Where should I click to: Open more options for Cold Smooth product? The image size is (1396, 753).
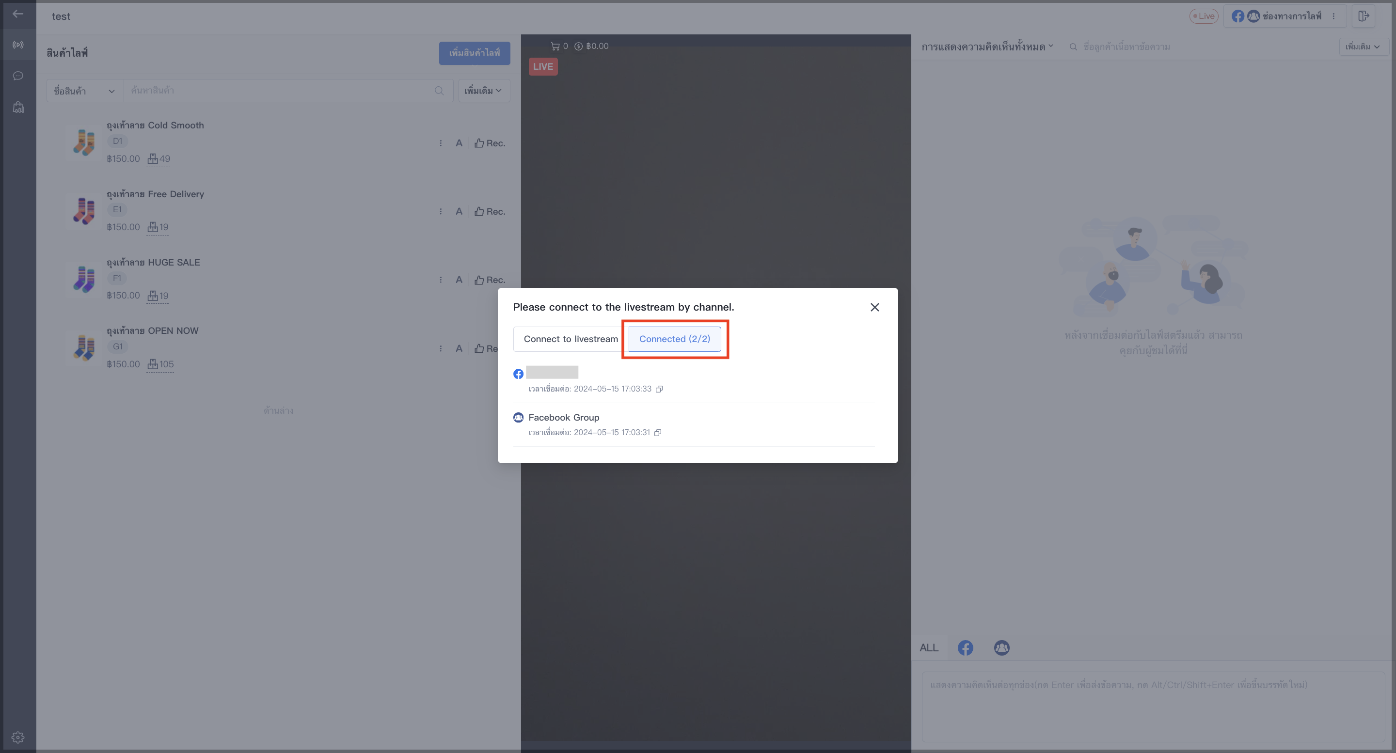click(441, 143)
